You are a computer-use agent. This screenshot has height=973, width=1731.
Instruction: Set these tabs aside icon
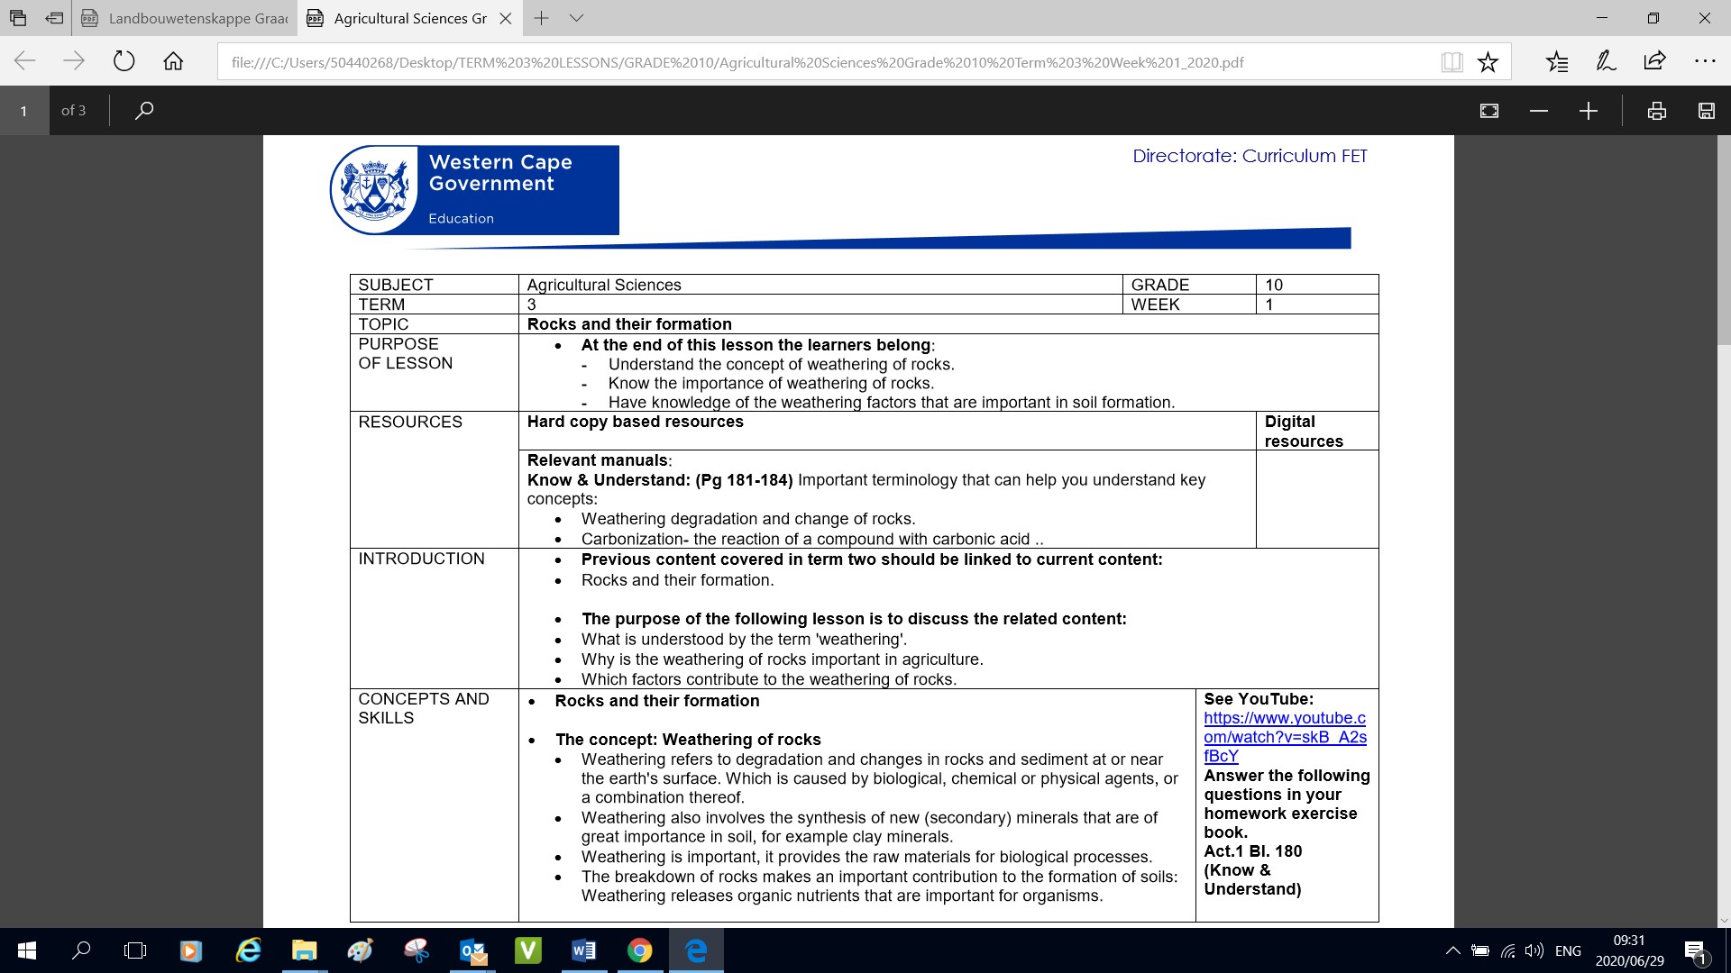[x=54, y=18]
